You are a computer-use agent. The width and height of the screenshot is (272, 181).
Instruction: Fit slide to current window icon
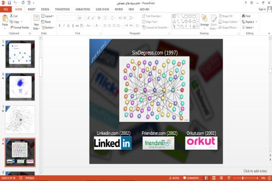269,178
